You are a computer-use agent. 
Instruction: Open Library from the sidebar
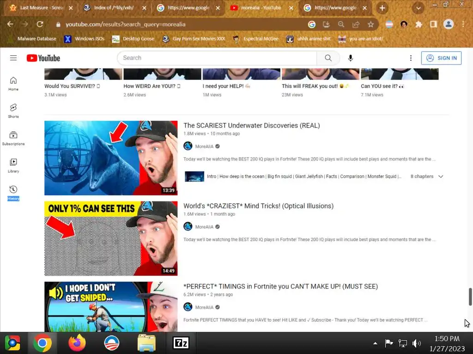[x=13, y=165]
